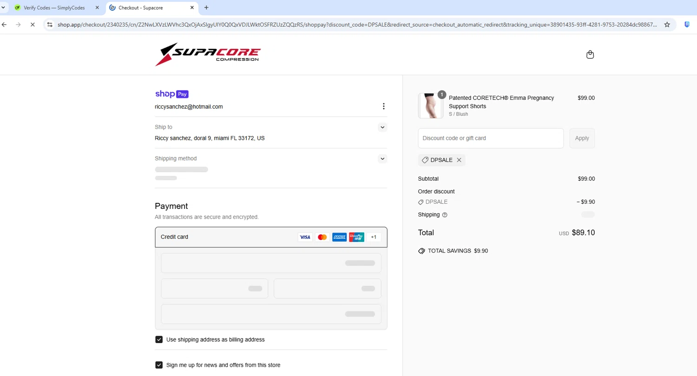Show additional card types with +1 badge
Screen dimensions: 697x376
(x=374, y=237)
